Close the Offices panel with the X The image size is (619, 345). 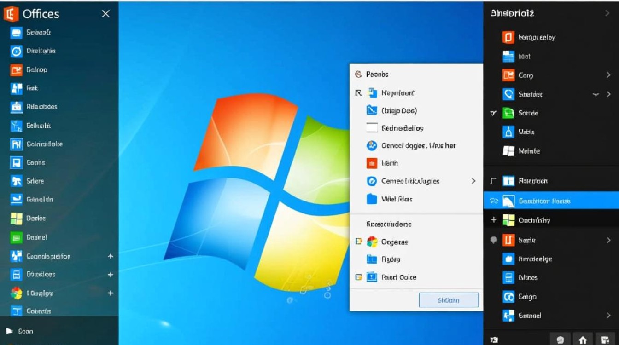(106, 14)
